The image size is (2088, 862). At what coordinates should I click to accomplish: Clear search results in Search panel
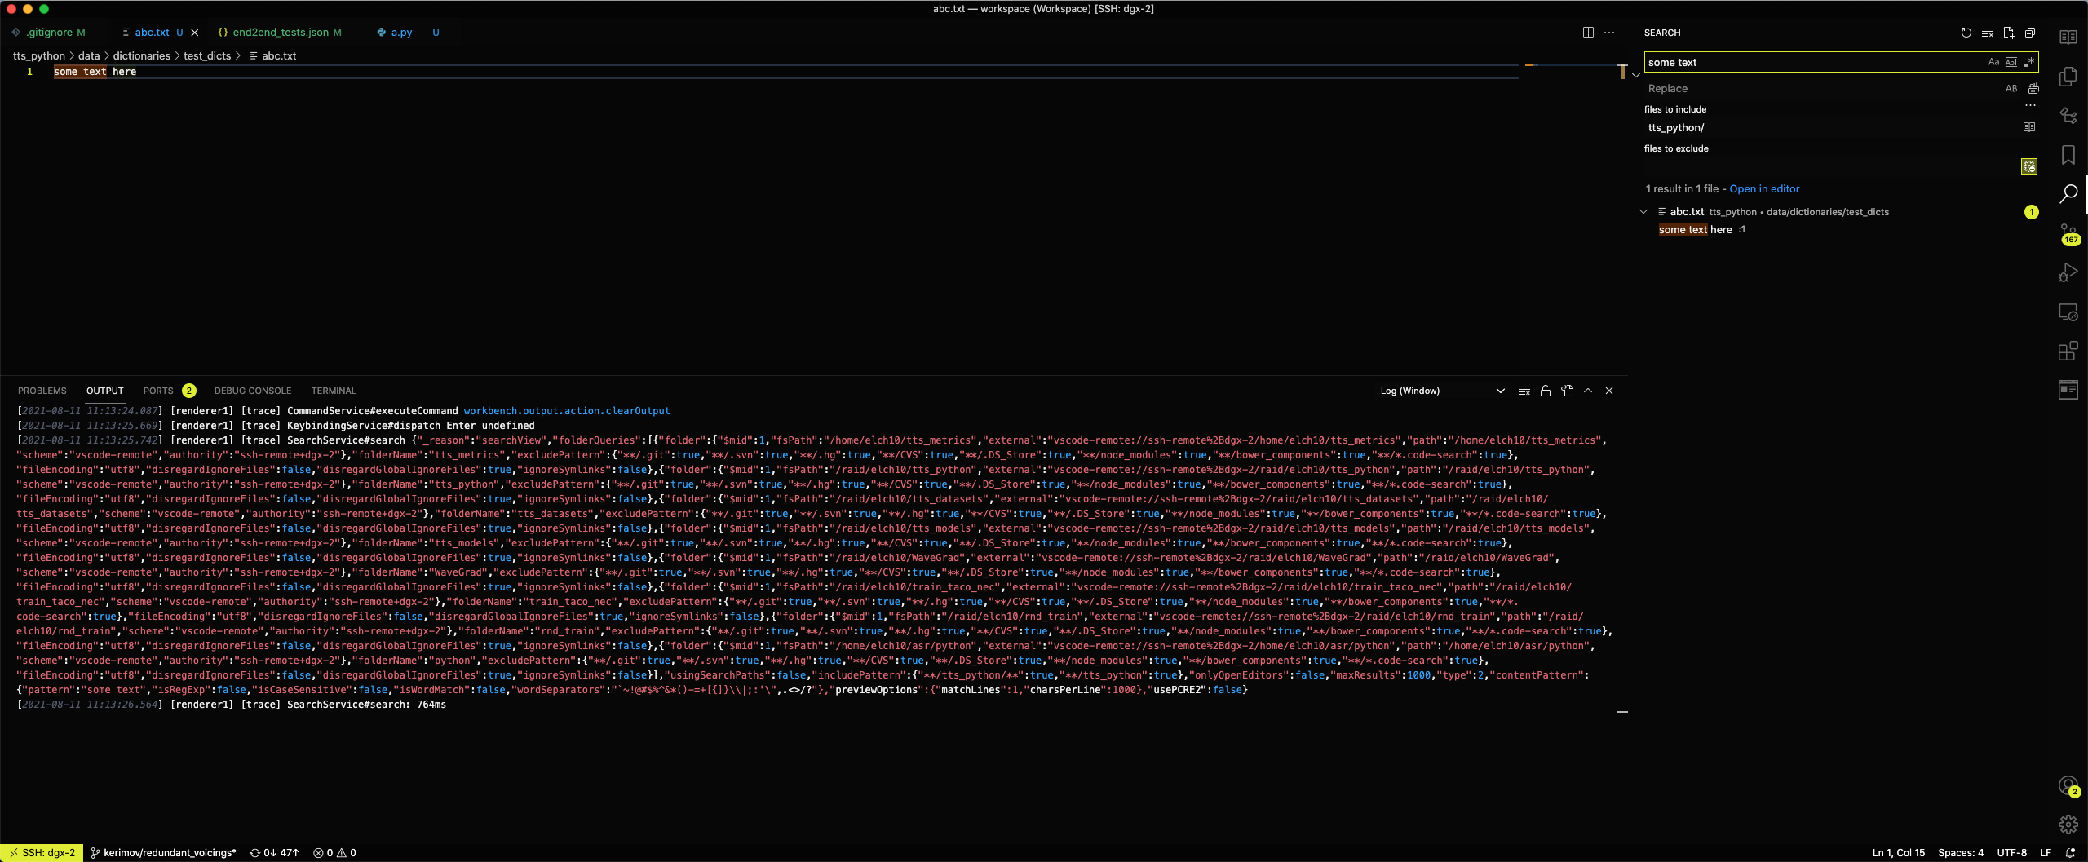tap(1988, 33)
